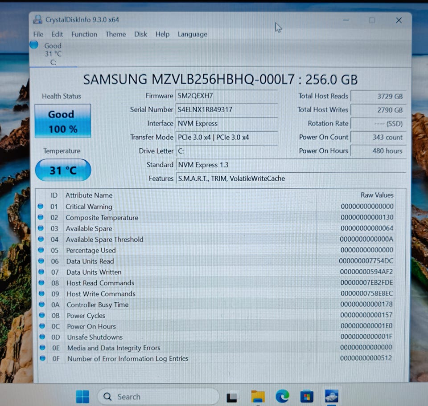
Task: Click the blue status dot beside Critical Warning
Action: pyautogui.click(x=41, y=206)
